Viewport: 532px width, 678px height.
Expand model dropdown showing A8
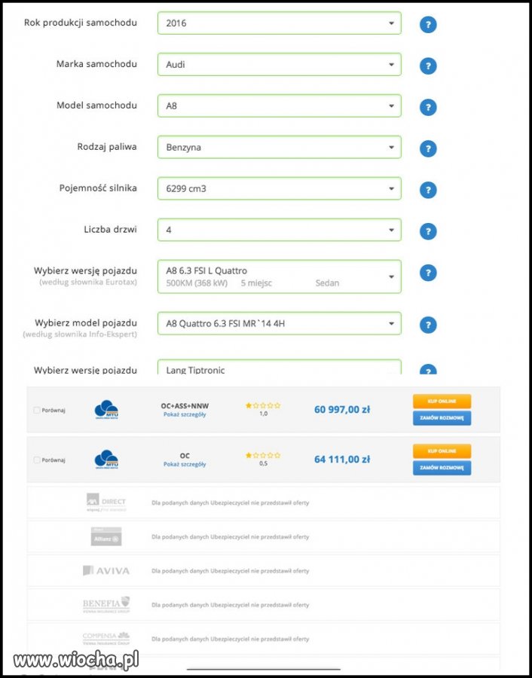click(x=280, y=105)
